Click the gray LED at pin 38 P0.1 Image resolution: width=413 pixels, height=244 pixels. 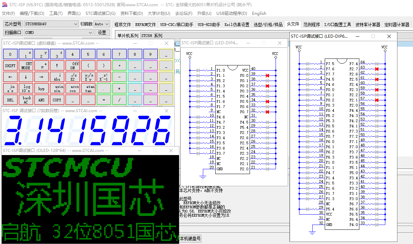[x=267, y=81]
